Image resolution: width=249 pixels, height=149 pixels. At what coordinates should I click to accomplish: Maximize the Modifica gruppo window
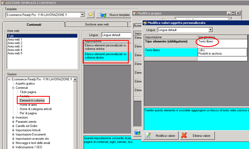tap(233, 13)
